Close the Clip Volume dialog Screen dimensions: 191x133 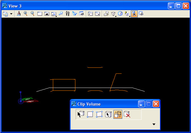(156, 104)
